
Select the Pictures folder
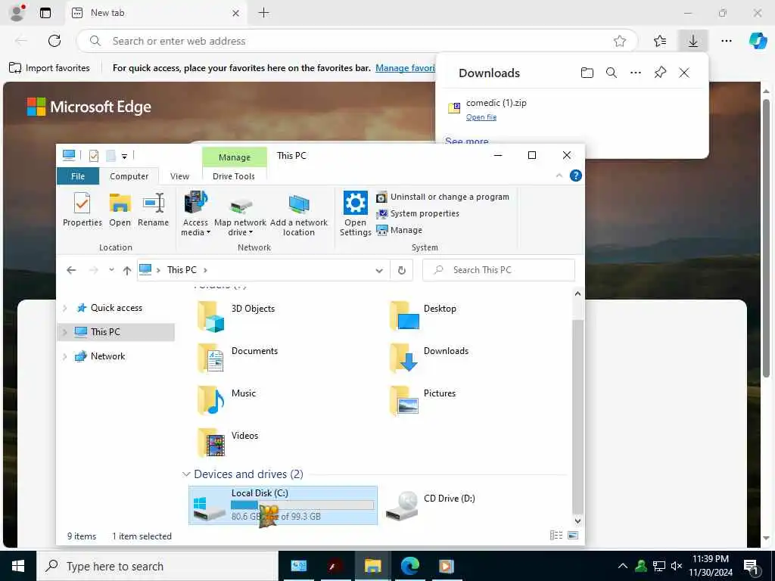[422, 401]
